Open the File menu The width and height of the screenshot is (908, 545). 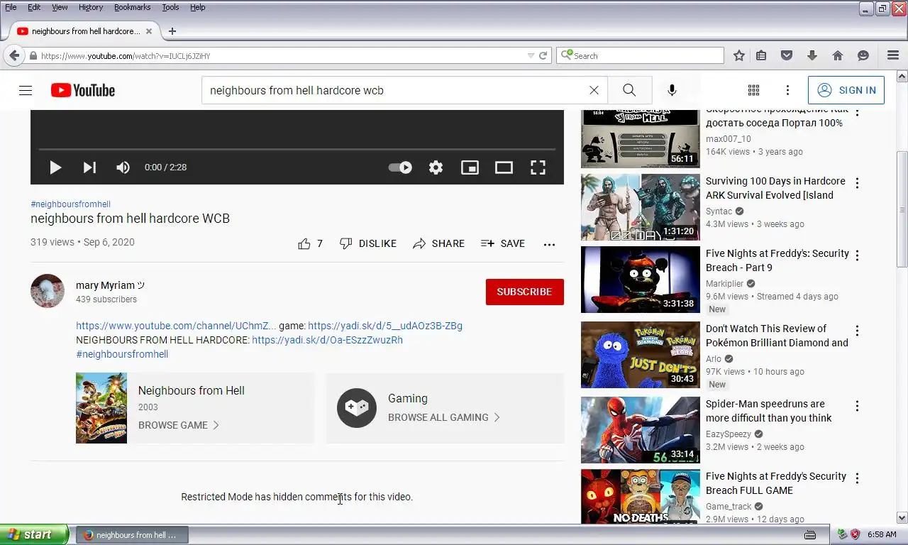point(11,7)
